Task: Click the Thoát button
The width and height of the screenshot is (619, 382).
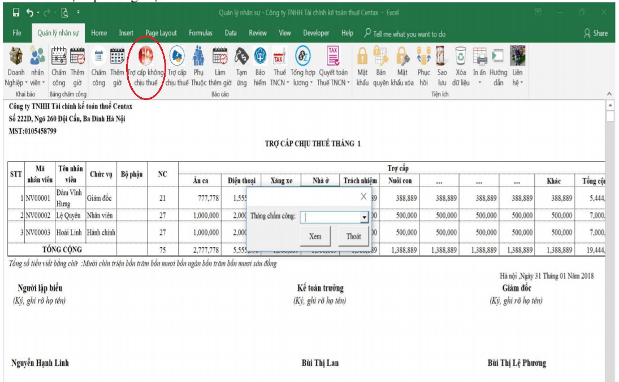Action: click(353, 236)
